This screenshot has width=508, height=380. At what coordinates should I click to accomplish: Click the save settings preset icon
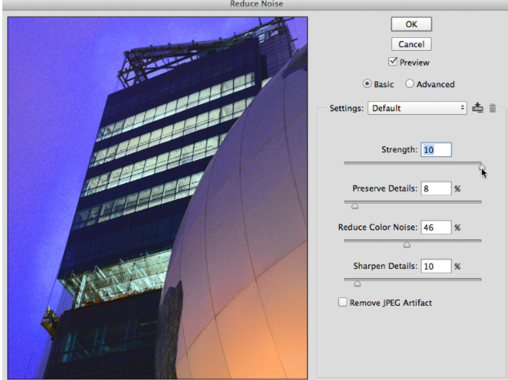pyautogui.click(x=478, y=108)
